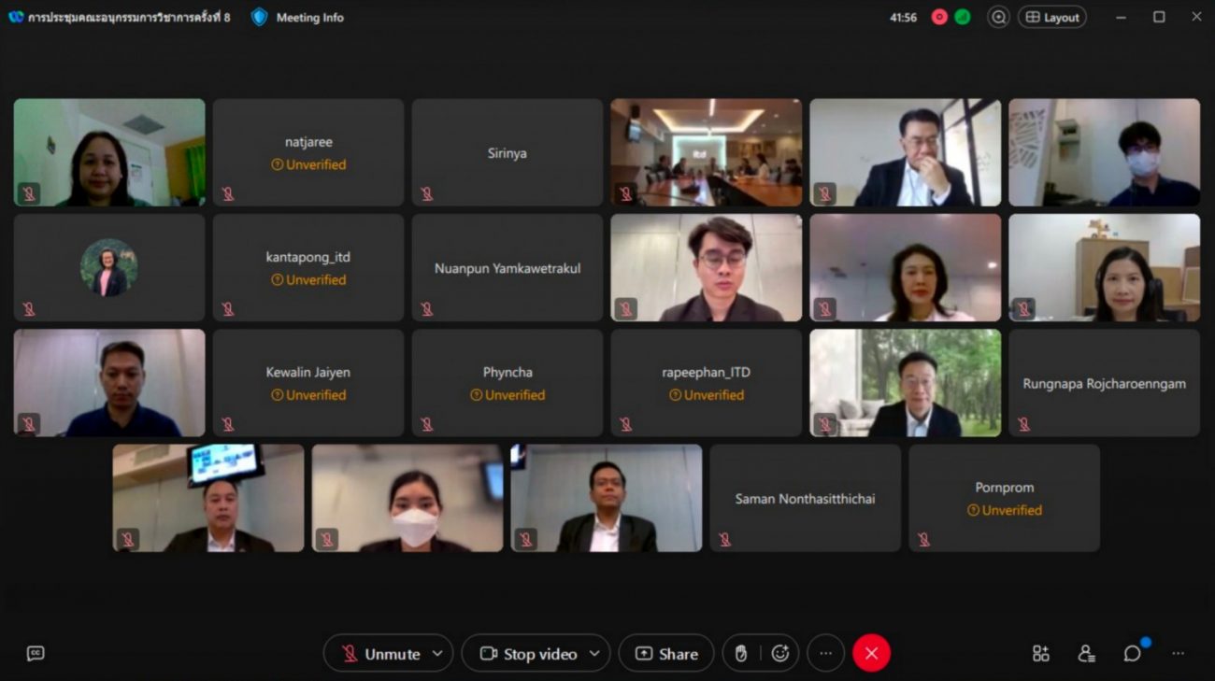The width and height of the screenshot is (1215, 681).
Task: Select the Kewalin Jaiyen participant tile
Action: (308, 383)
